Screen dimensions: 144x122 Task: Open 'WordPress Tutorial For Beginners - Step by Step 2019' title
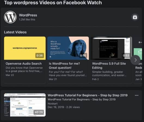(88, 95)
